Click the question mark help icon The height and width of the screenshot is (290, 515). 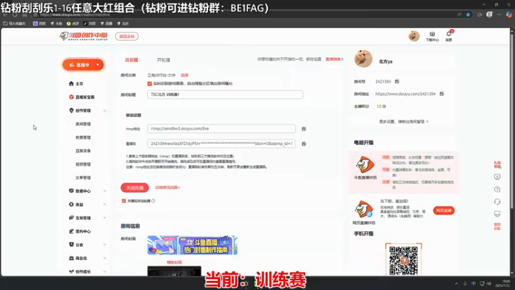point(497,189)
